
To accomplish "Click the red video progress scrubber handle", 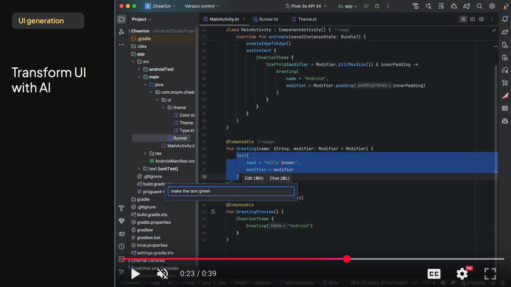I will (x=347, y=259).
